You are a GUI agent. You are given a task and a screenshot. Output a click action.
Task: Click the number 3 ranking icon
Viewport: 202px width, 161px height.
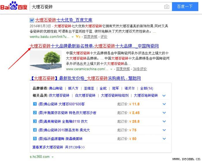(x=35, y=122)
